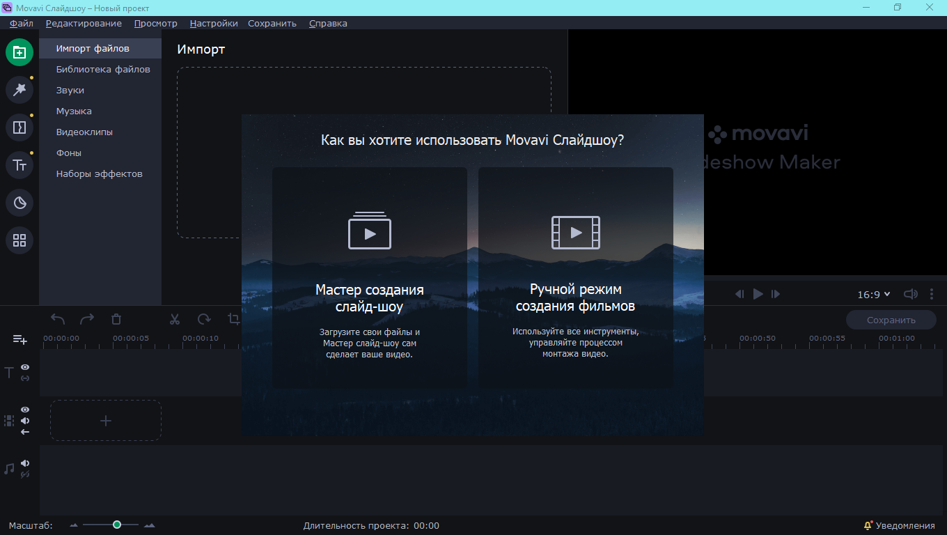Toggle video track visibility eye

pyautogui.click(x=25, y=410)
